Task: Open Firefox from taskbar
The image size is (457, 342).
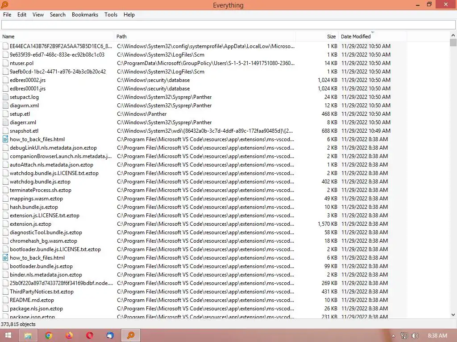Action: pos(69,335)
